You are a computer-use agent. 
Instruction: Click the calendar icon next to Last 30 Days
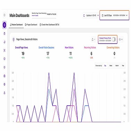coord(102,16)
